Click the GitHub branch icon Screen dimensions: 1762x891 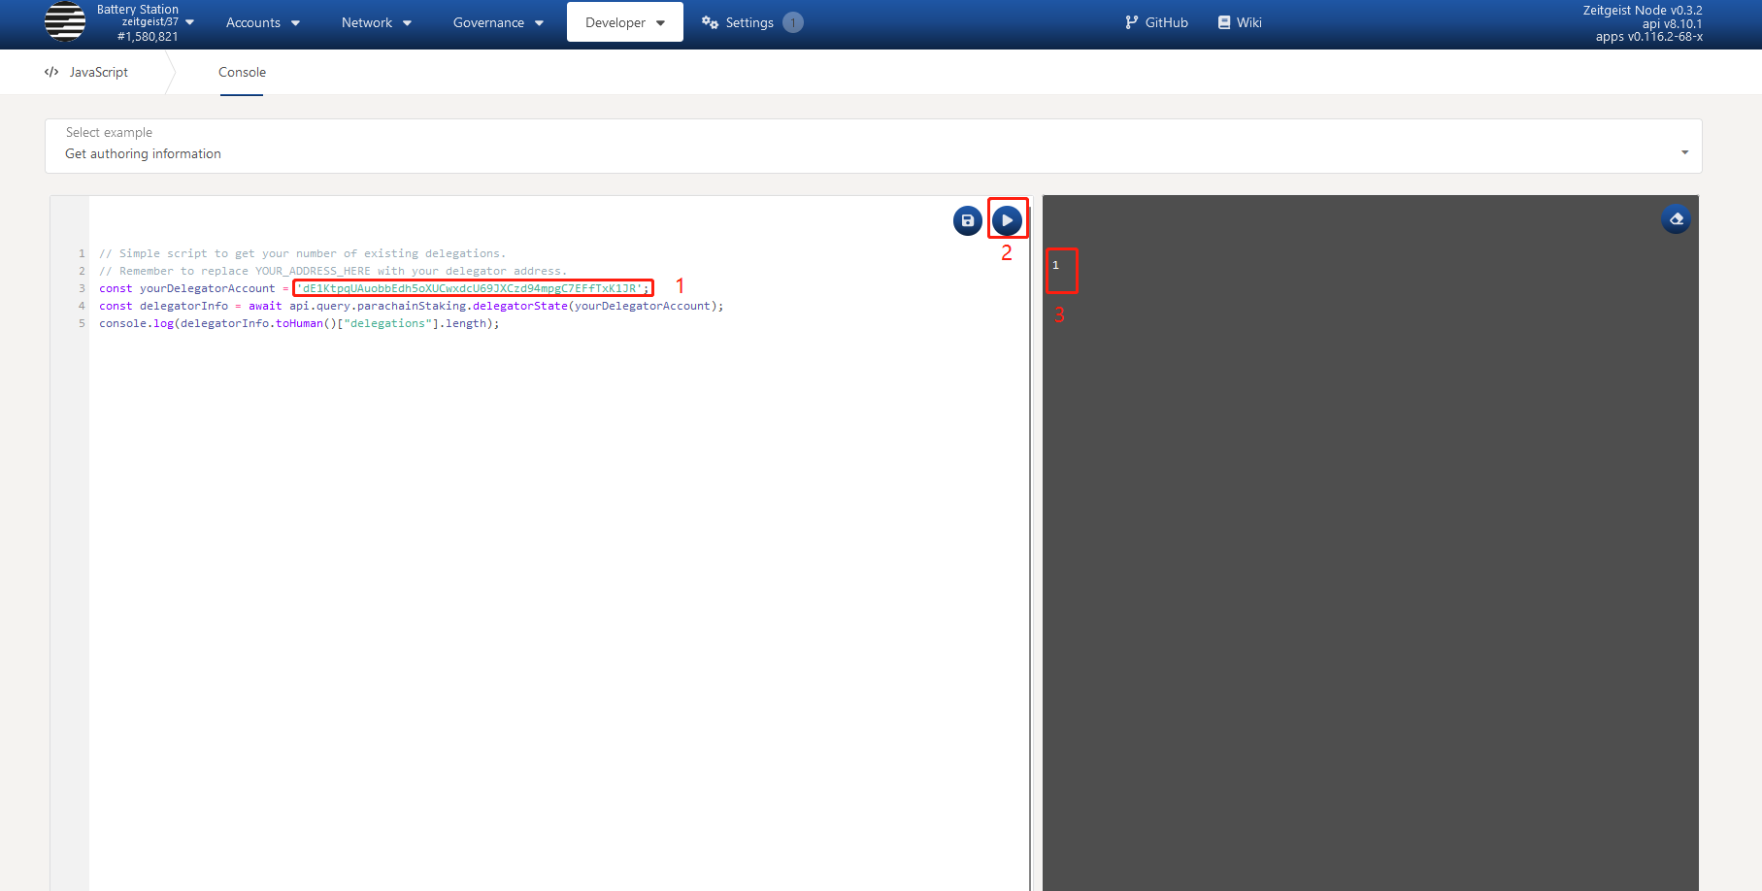pos(1131,22)
